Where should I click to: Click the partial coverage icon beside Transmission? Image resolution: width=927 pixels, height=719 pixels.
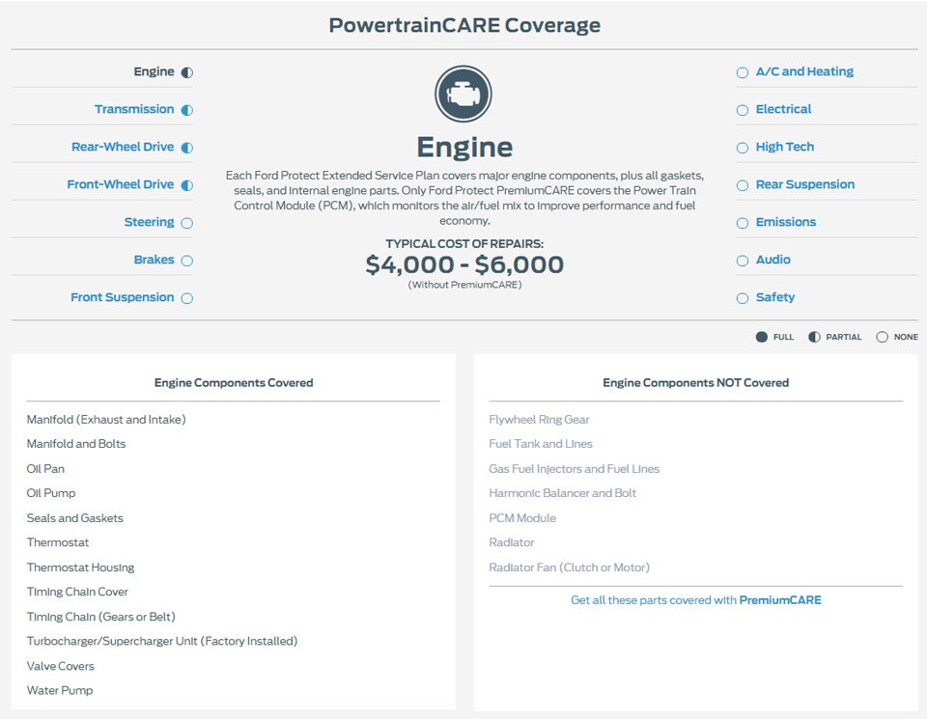tap(186, 110)
